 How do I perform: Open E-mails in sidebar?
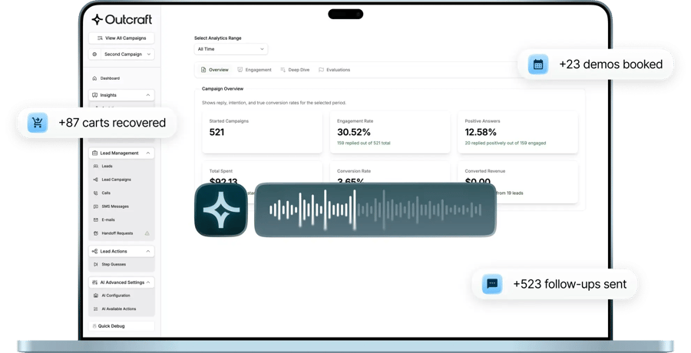pyautogui.click(x=108, y=219)
